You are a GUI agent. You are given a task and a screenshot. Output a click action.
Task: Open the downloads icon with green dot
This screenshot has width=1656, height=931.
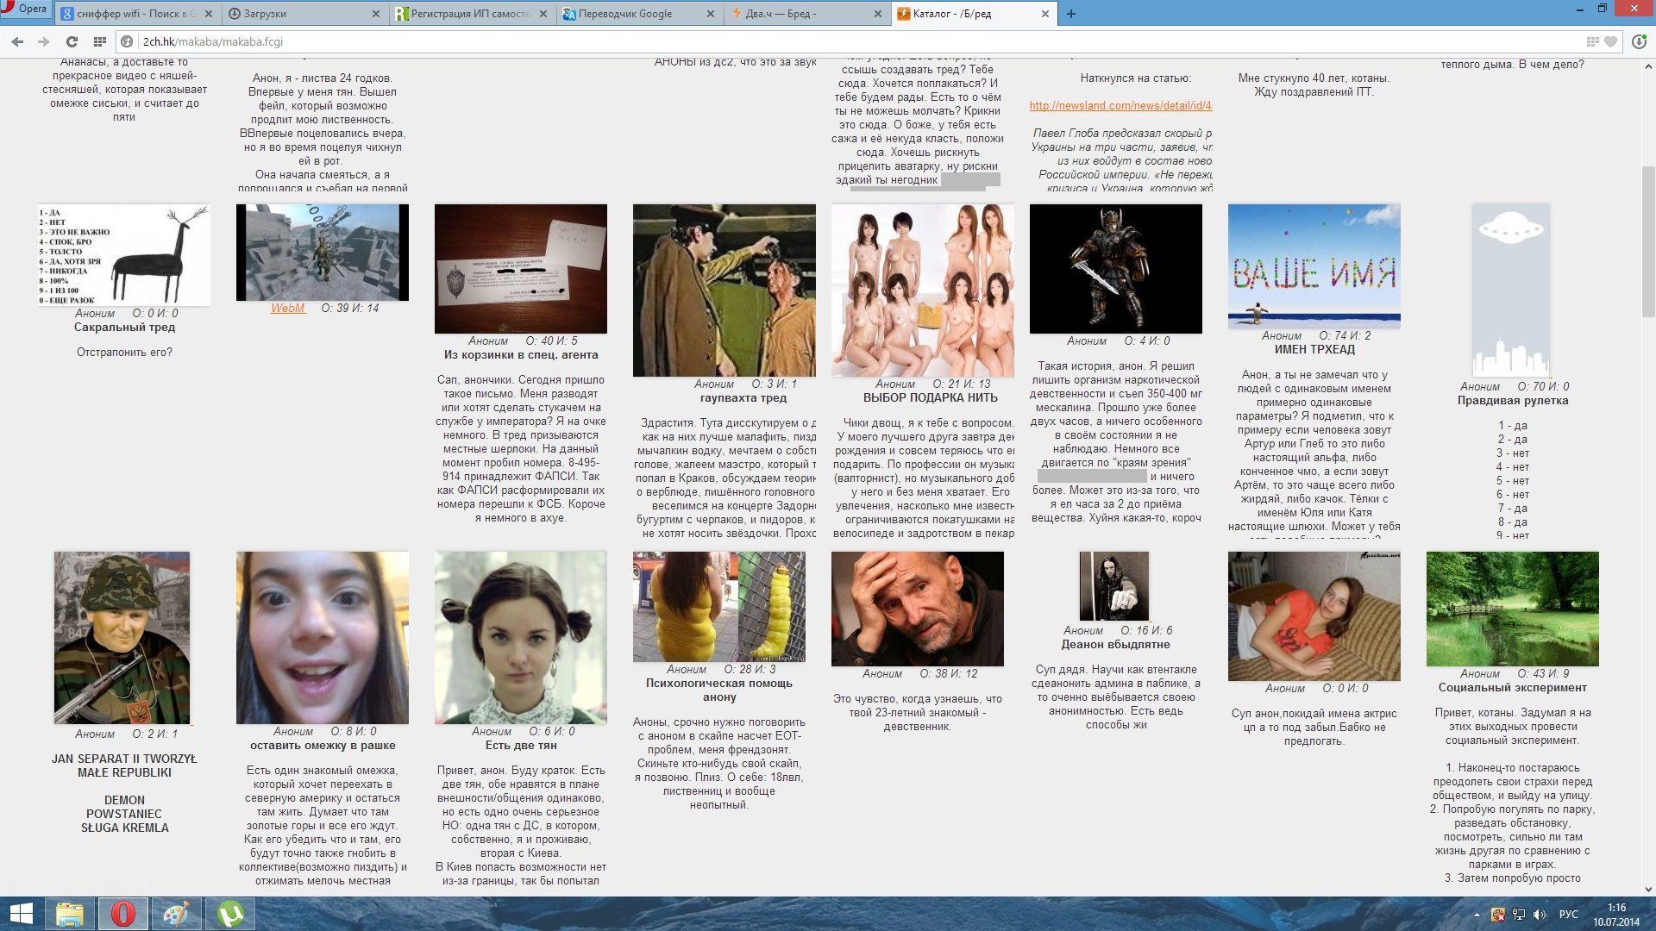[x=1639, y=41]
